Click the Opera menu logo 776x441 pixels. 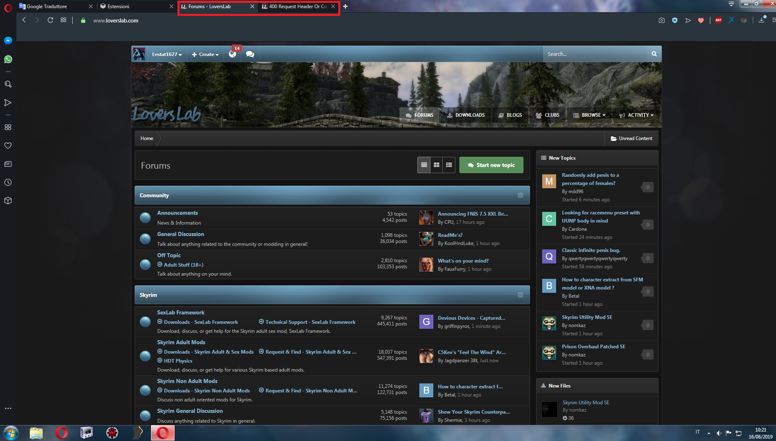(x=8, y=7)
